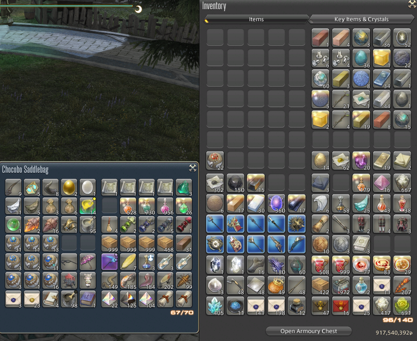The height and width of the screenshot is (341, 417).
Task: Pick the shrimp bait stack of 185
Action: tap(128, 281)
